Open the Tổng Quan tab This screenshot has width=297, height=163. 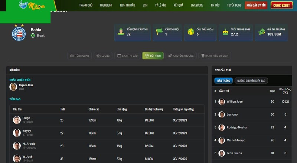[79, 56]
